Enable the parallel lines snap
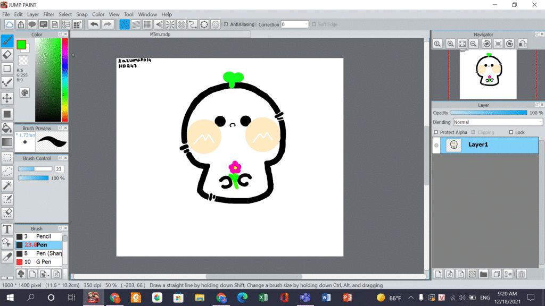This screenshot has width=545, height=306. coord(136,24)
